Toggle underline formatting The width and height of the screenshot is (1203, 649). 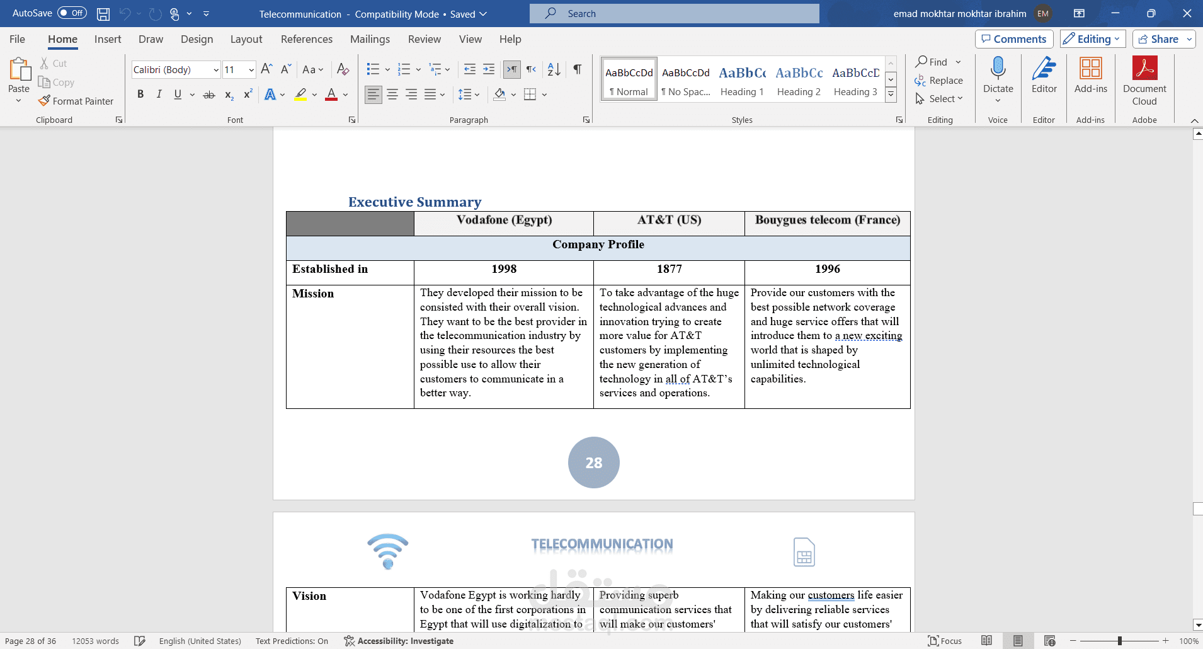click(x=178, y=95)
